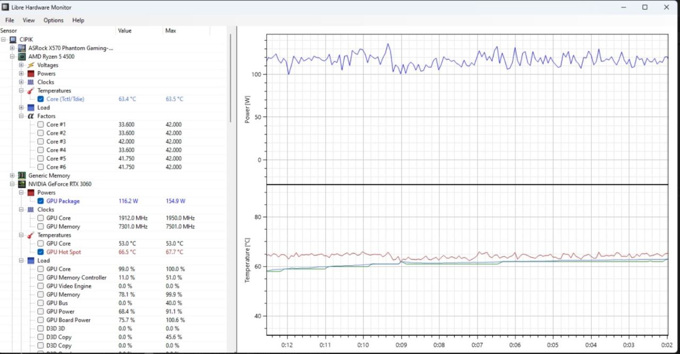
Task: Collapse the AMD Ryzen 5 4500 node
Action: tap(12, 56)
